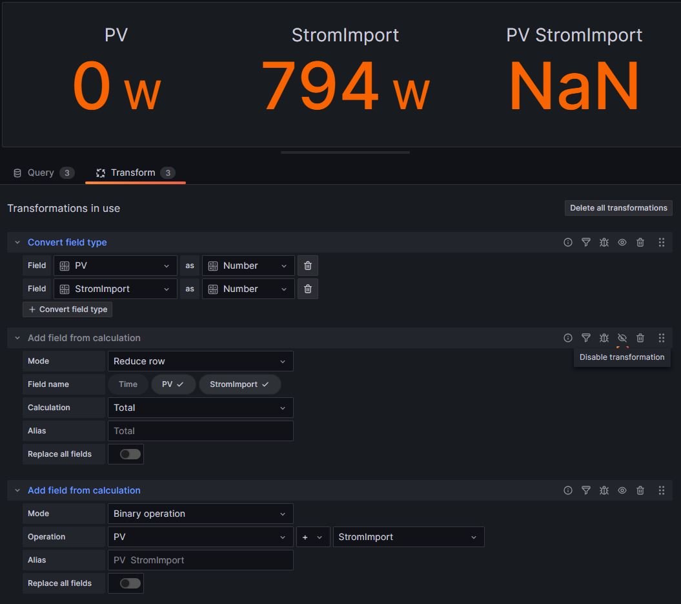
Task: Open the plus operator dropdown
Action: [313, 537]
